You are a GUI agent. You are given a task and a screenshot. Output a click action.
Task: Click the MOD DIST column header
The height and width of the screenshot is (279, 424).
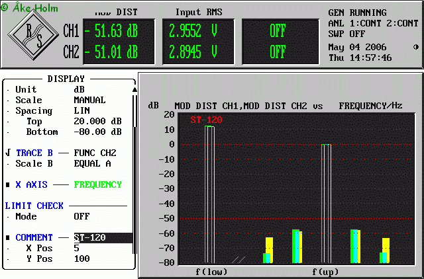pyautogui.click(x=117, y=12)
